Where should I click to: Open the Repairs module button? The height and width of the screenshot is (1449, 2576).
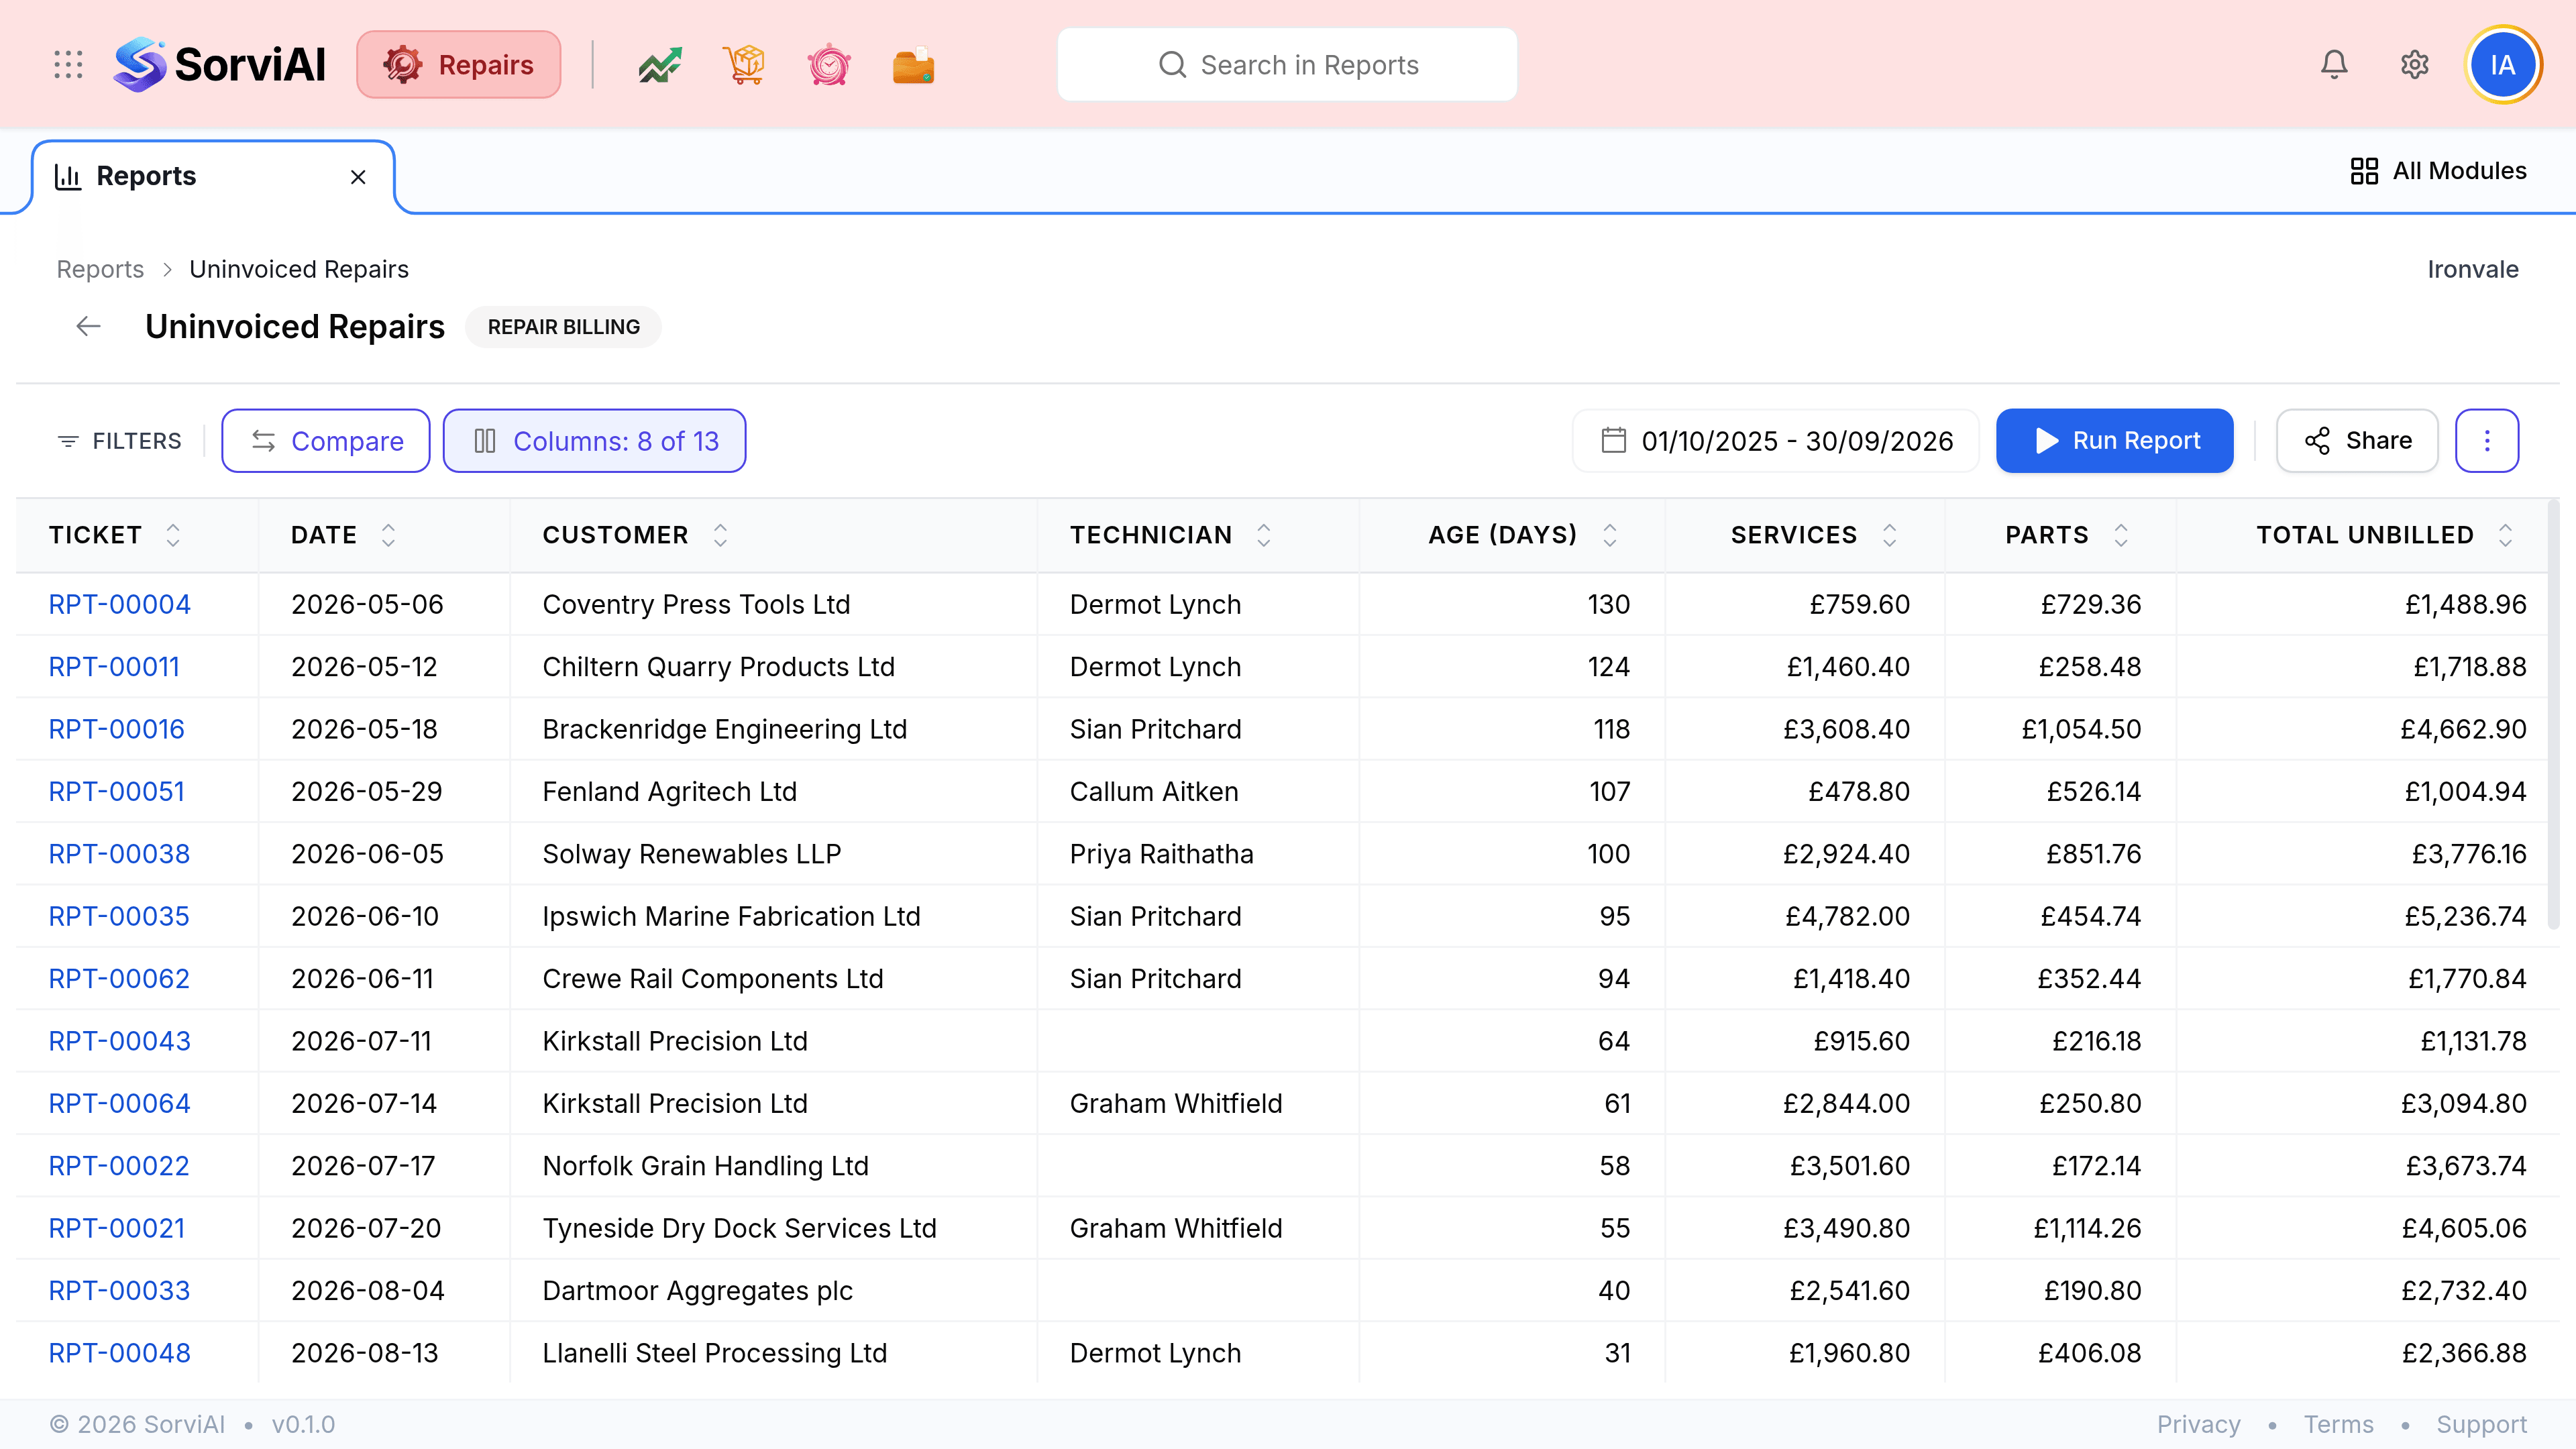458,65
